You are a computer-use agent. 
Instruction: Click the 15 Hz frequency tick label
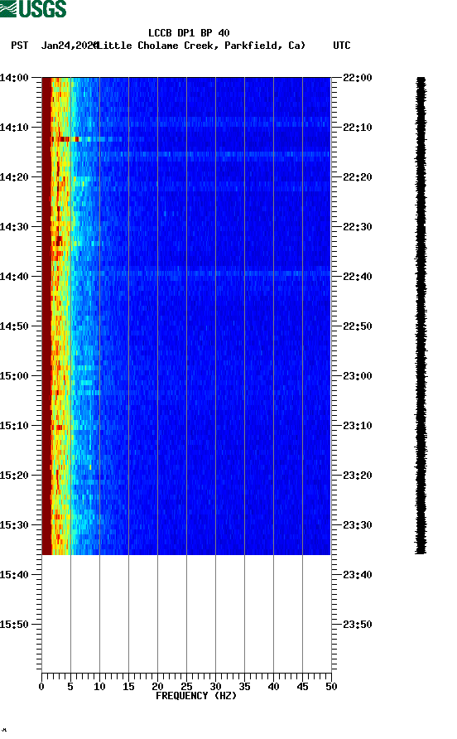(128, 687)
